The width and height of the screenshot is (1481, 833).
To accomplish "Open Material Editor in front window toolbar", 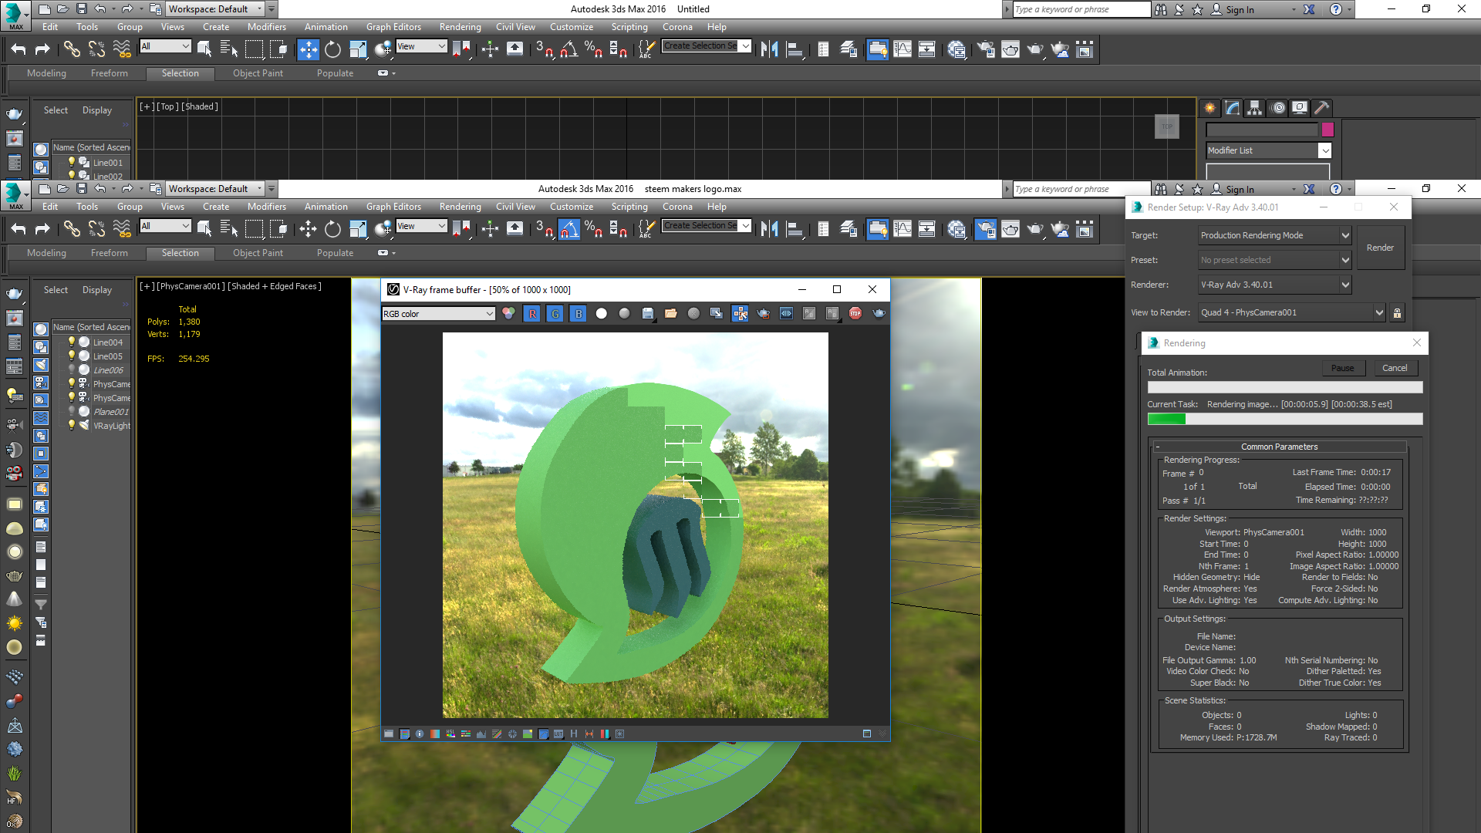I will [x=956, y=229].
